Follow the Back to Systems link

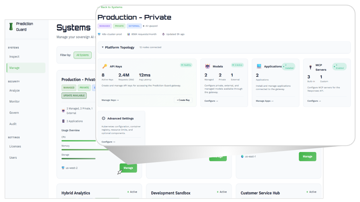click(111, 7)
